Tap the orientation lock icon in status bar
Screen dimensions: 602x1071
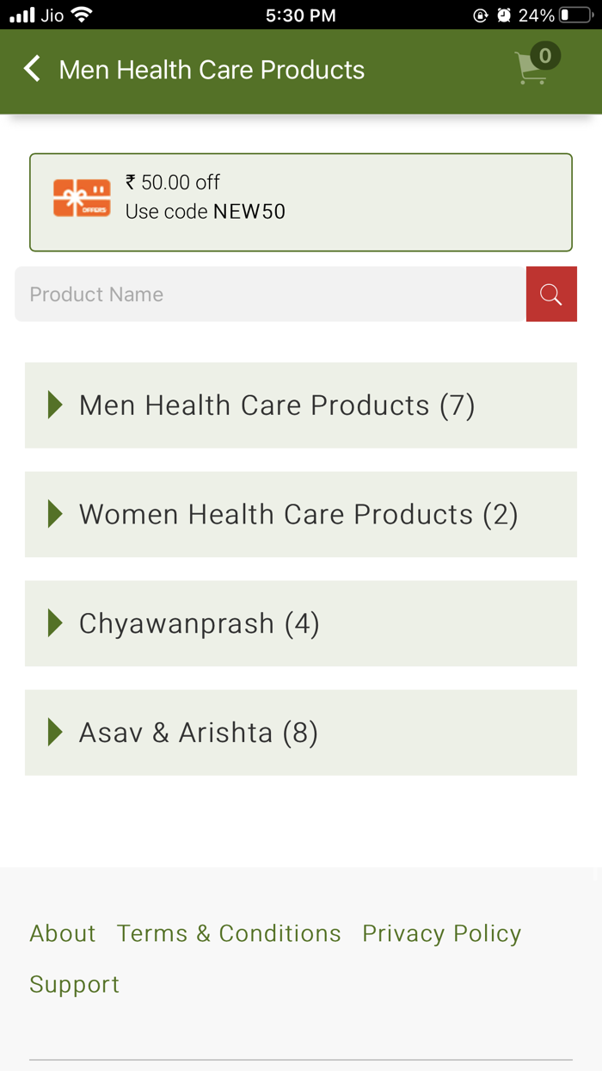pyautogui.click(x=481, y=14)
